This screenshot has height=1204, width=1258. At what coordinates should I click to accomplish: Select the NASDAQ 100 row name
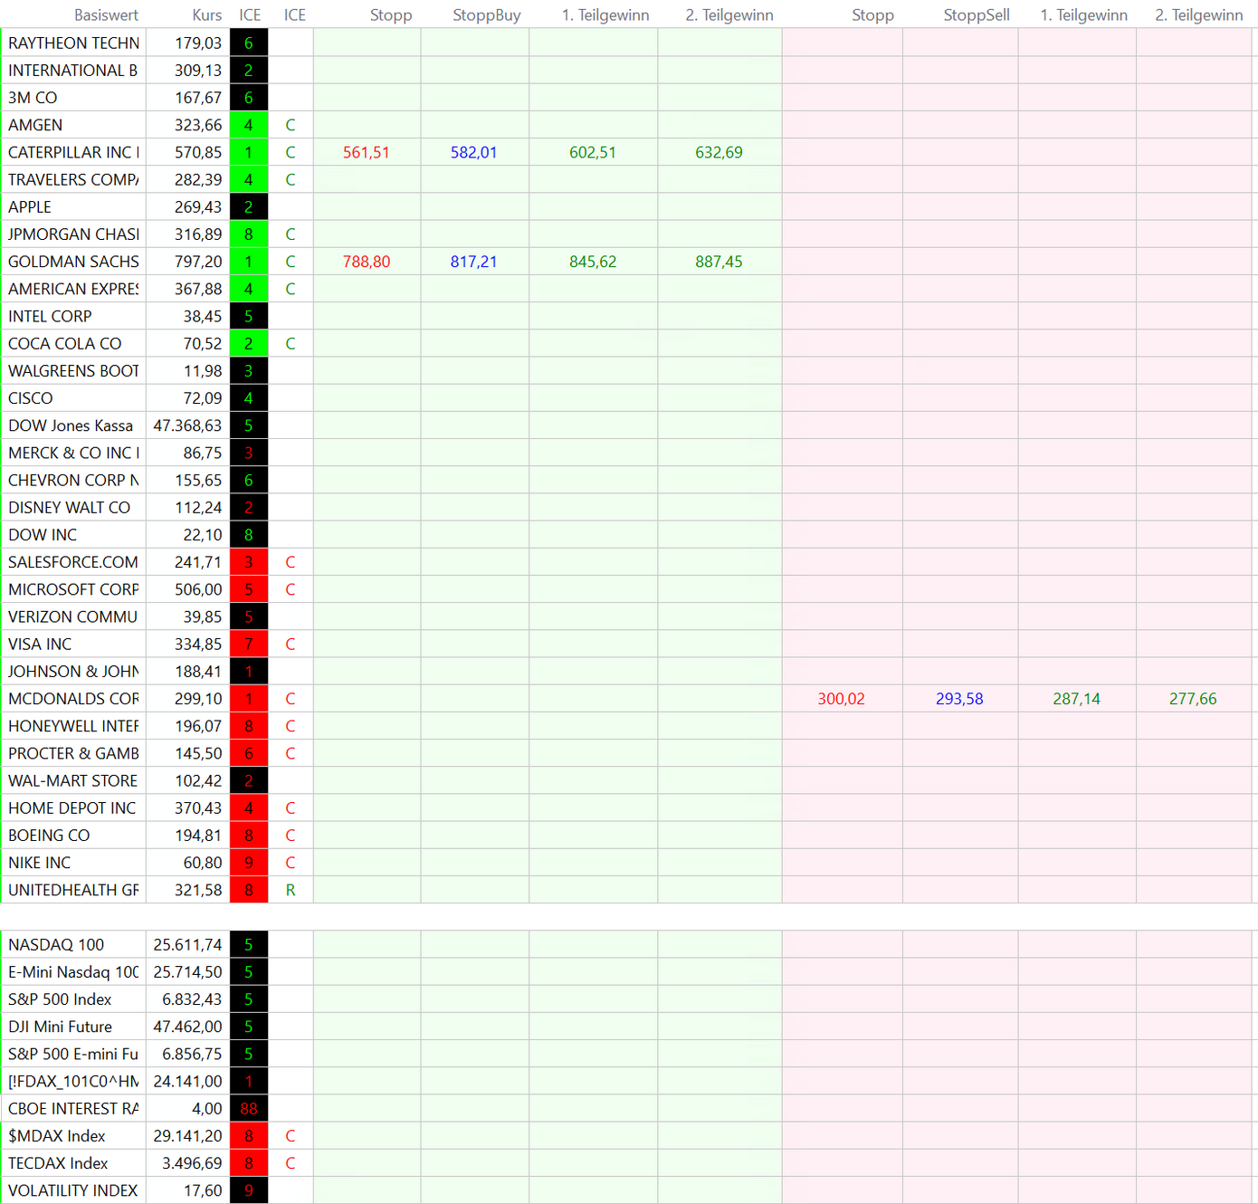tap(56, 945)
